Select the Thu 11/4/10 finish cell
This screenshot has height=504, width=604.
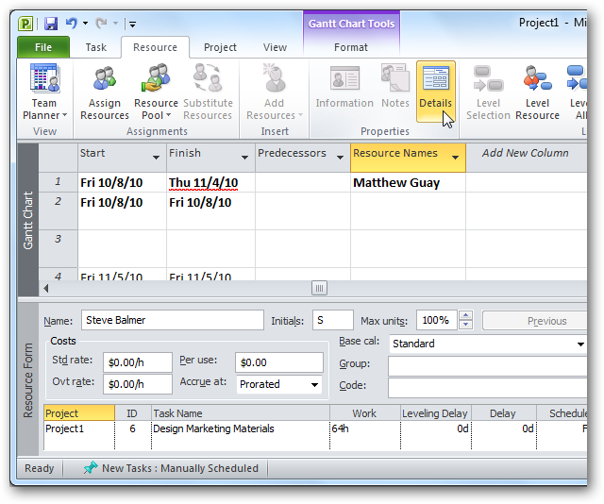pos(210,182)
